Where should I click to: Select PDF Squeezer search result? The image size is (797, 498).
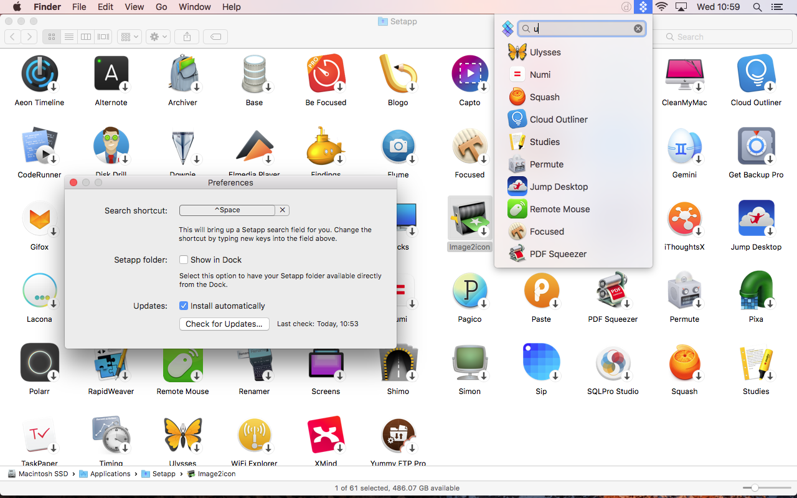tap(573, 254)
